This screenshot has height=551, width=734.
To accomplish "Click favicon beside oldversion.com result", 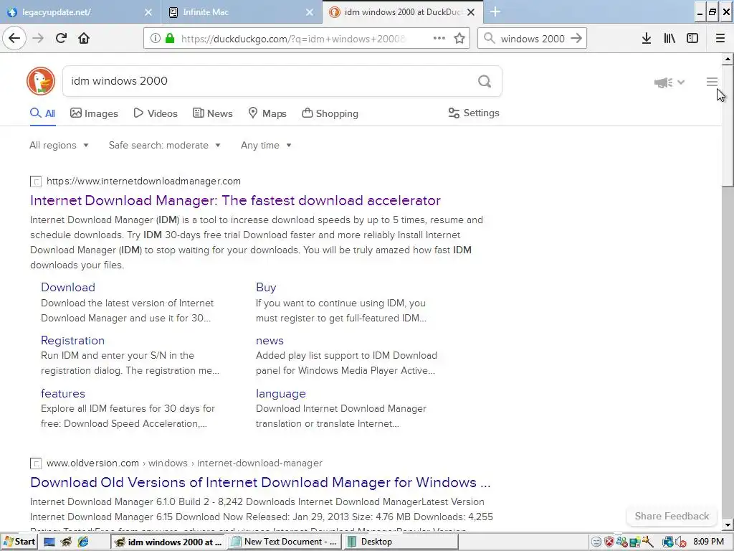I will click(x=36, y=463).
